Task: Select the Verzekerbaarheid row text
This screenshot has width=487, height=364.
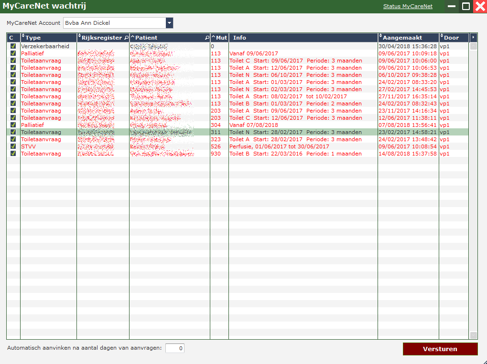Action: tap(45, 46)
